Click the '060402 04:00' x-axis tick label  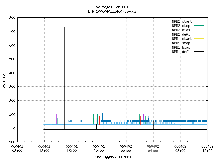(153, 149)
